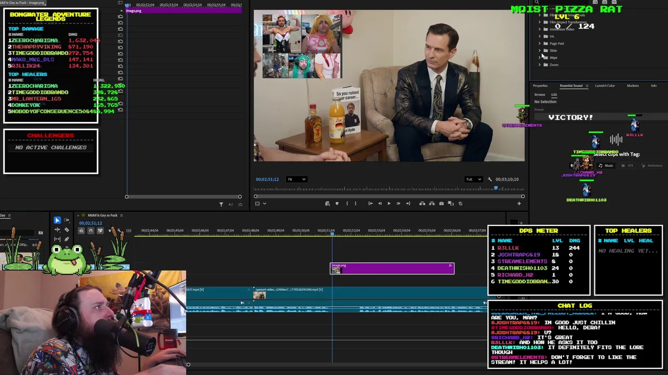Go to Out point in Program monitor
The height and width of the screenshot is (375, 668).
[x=408, y=204]
